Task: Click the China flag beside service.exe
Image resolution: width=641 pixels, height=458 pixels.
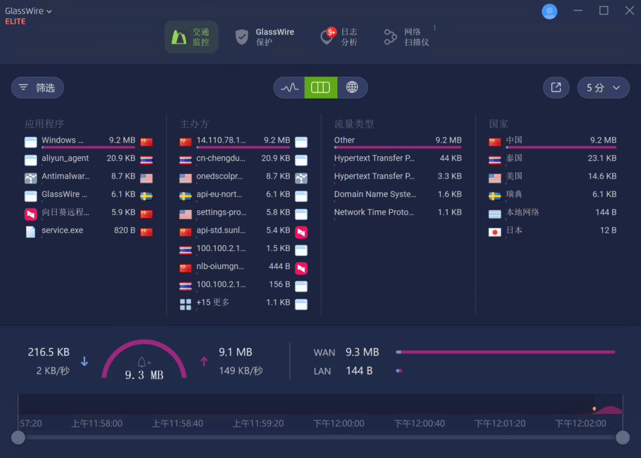Action: 146,231
